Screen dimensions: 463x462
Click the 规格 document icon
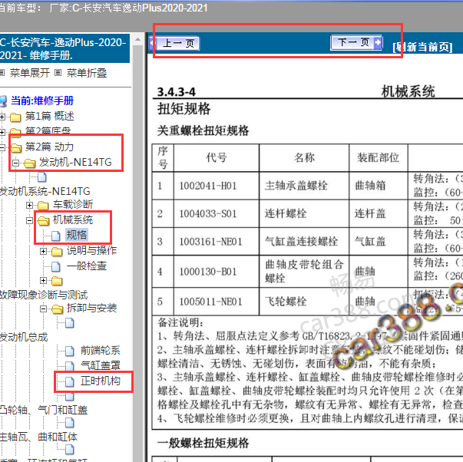tap(56, 236)
